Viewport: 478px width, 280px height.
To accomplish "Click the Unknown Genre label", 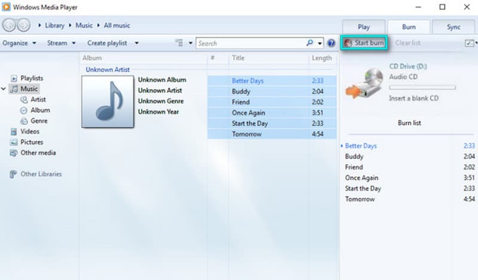I will pos(161,101).
